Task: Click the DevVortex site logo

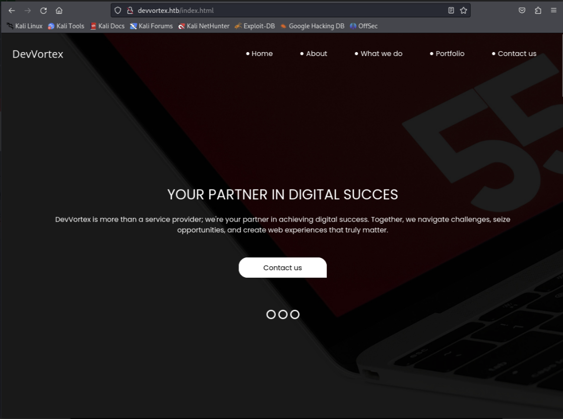Action: [38, 54]
